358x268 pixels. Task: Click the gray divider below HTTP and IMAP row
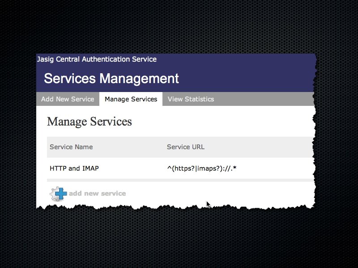click(x=179, y=180)
